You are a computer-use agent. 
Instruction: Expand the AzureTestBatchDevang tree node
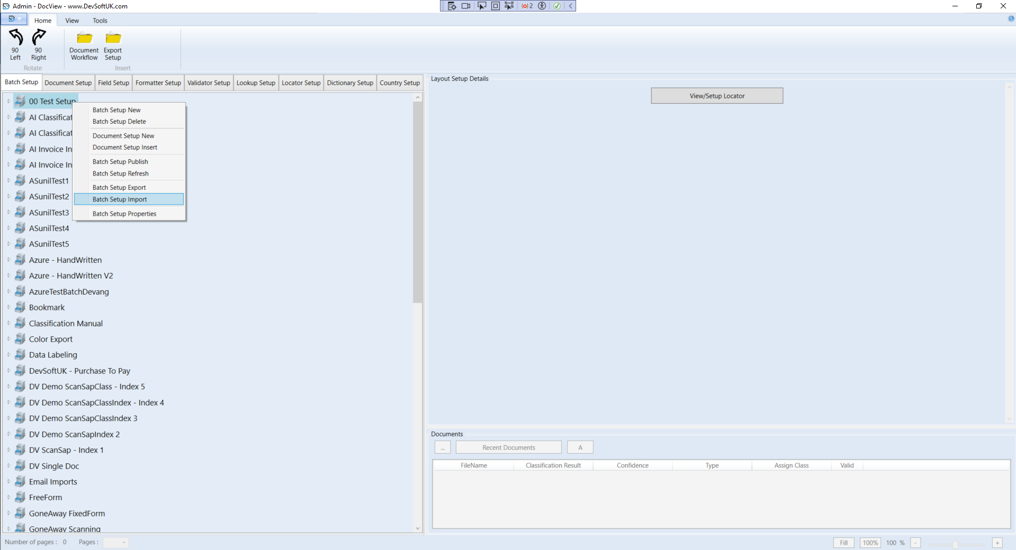8,291
